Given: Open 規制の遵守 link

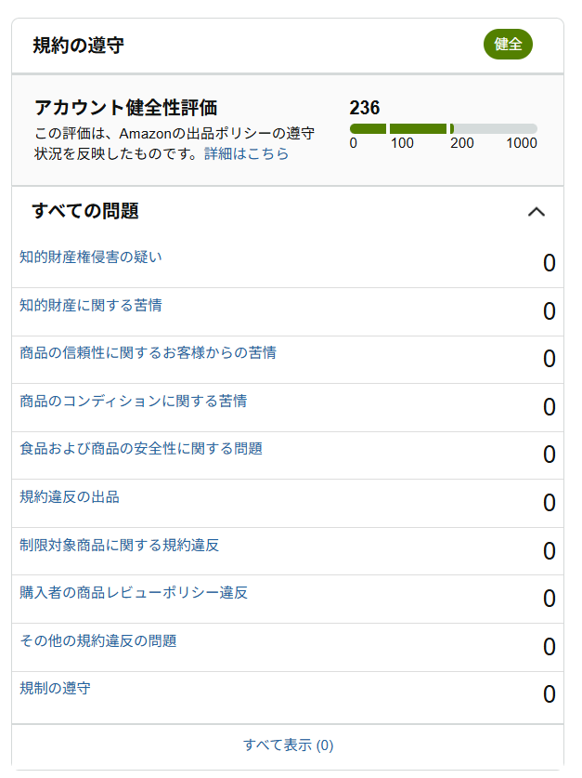Looking at the screenshot, I should pos(55,689).
